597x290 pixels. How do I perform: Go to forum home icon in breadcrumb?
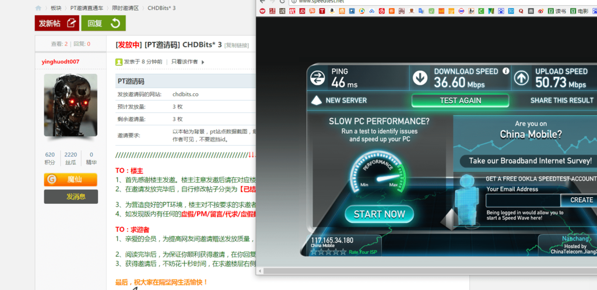38,8
